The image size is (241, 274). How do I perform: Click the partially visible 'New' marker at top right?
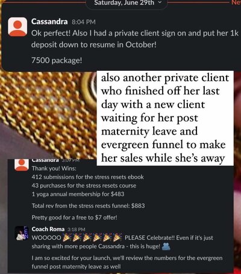[236, 2]
